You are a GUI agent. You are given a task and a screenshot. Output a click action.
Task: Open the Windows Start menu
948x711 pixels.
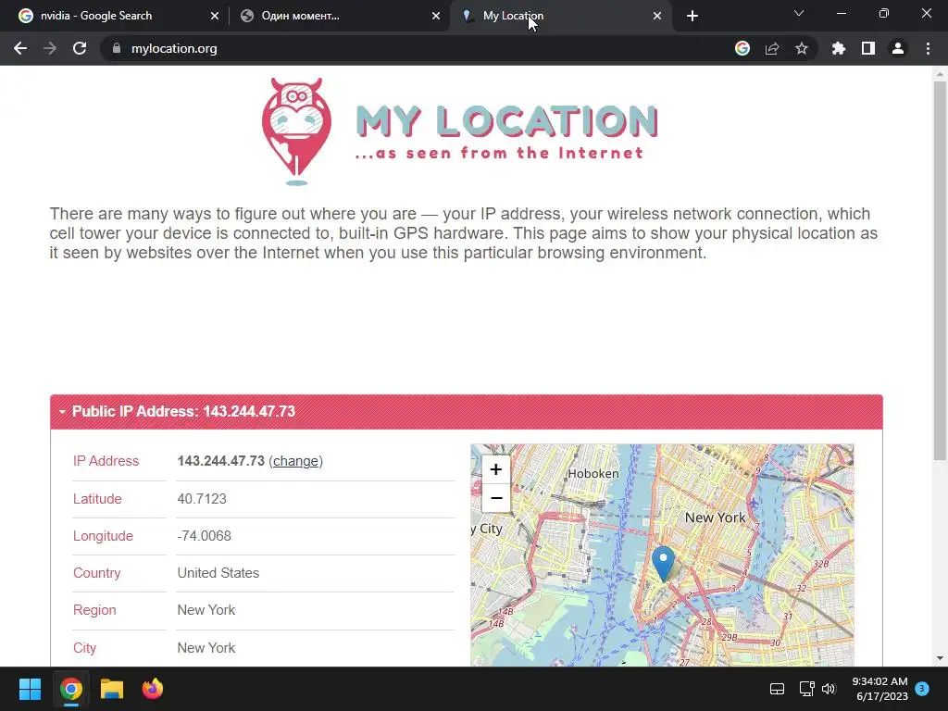pyautogui.click(x=30, y=689)
